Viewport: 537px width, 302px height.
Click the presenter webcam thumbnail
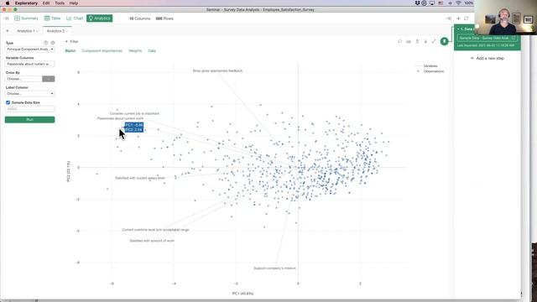click(505, 17)
